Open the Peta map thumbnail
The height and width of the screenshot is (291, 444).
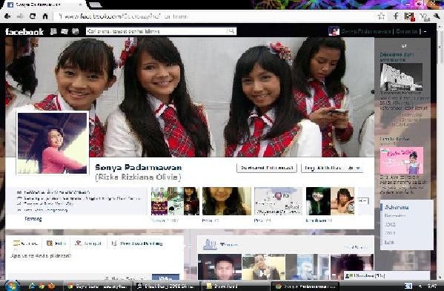pos(279,201)
